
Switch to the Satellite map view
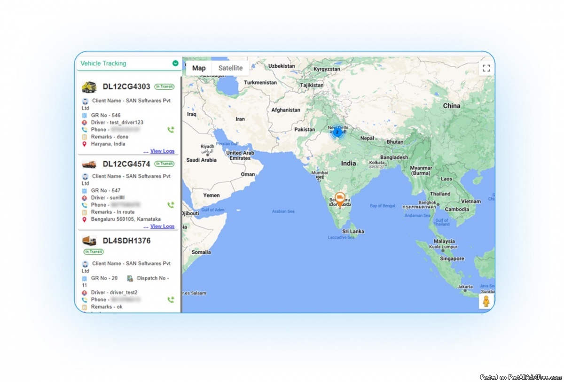[230, 68]
